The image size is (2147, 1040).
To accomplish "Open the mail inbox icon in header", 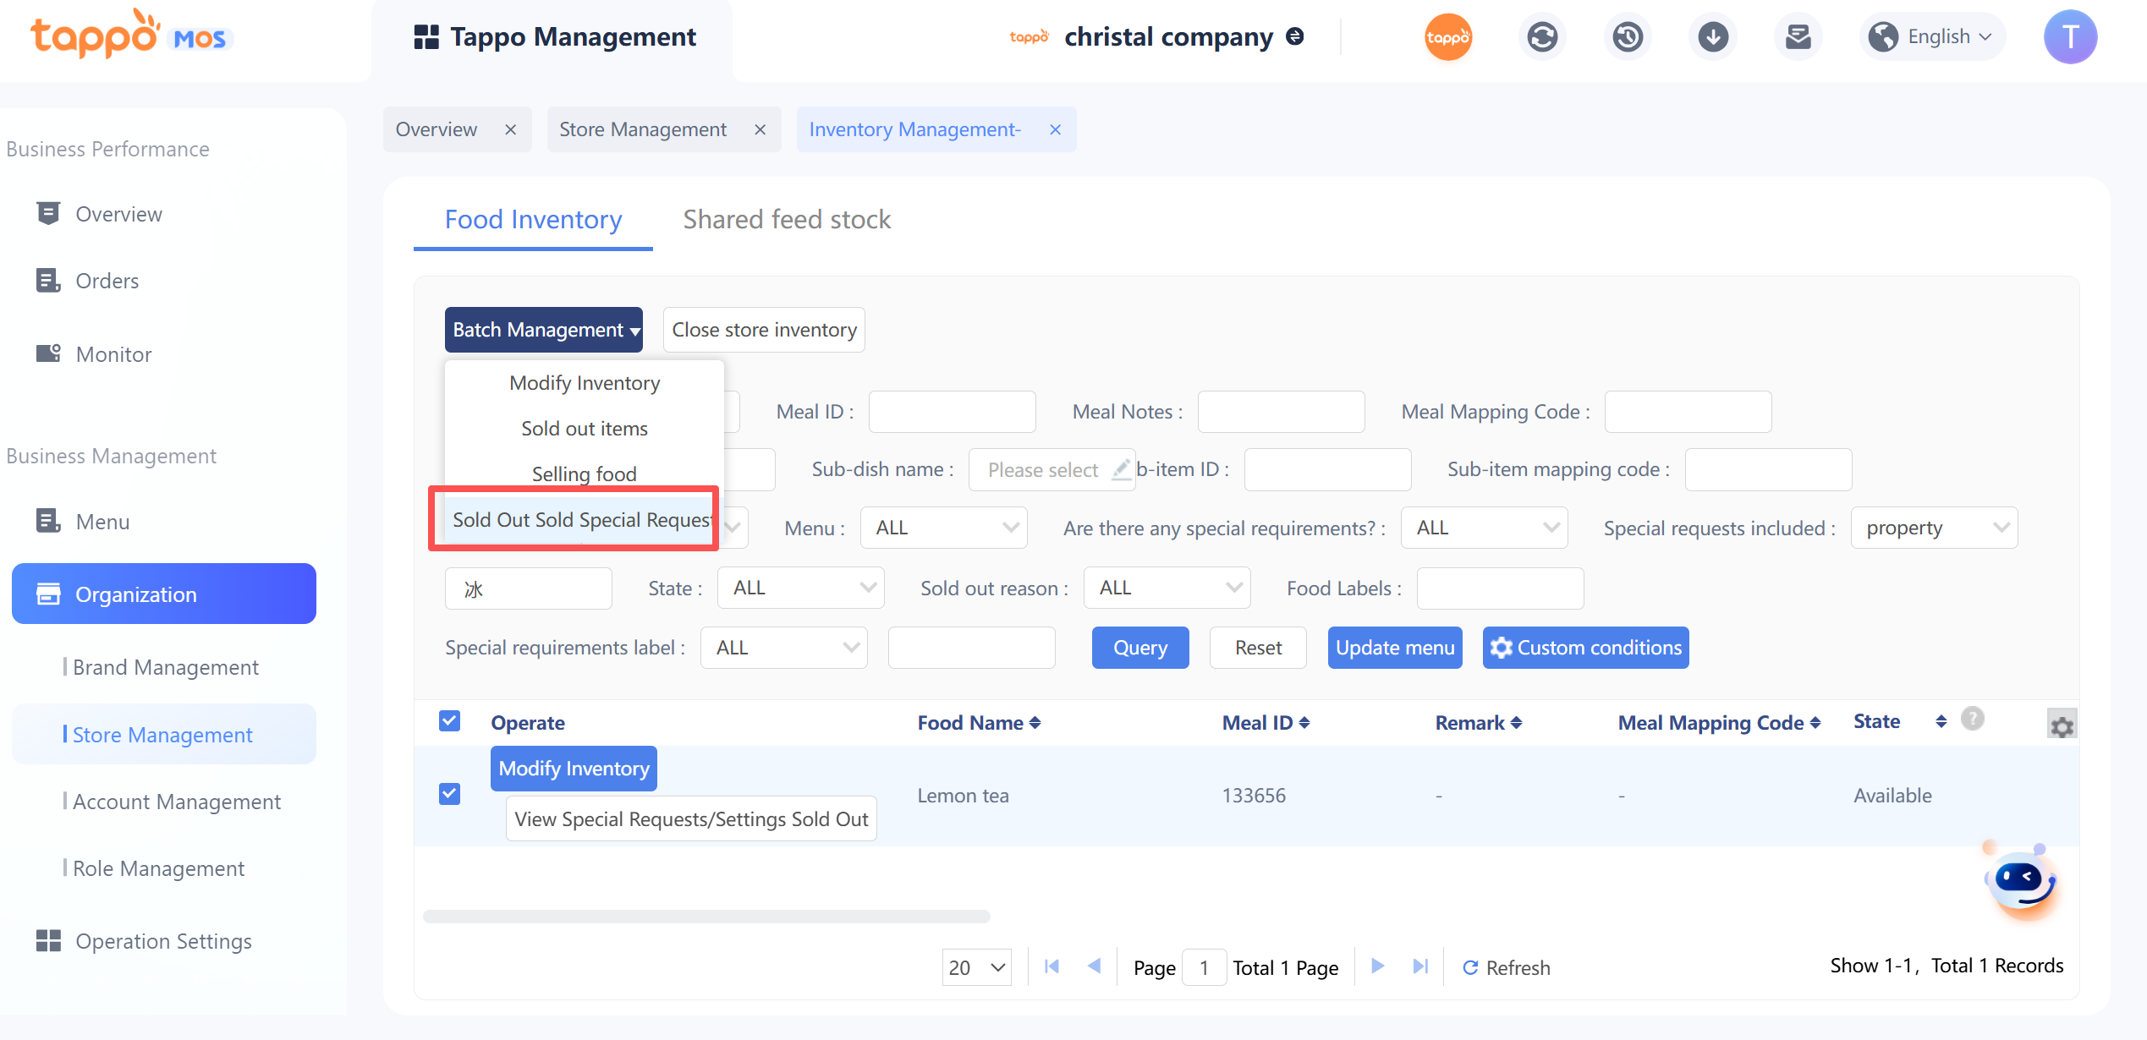I will click(1798, 37).
